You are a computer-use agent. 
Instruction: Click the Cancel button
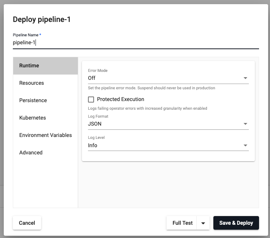pyautogui.click(x=27, y=223)
